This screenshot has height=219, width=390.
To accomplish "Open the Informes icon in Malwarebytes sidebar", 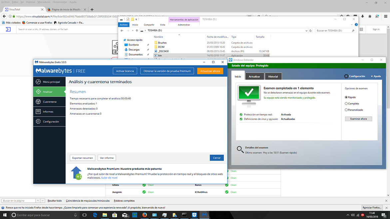I will pyautogui.click(x=38, y=111).
